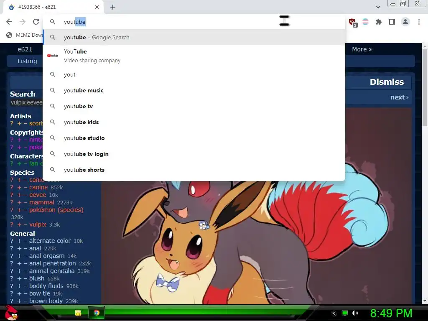Add brown body tag with '+'
This screenshot has width=428, height=321.
click(19, 301)
